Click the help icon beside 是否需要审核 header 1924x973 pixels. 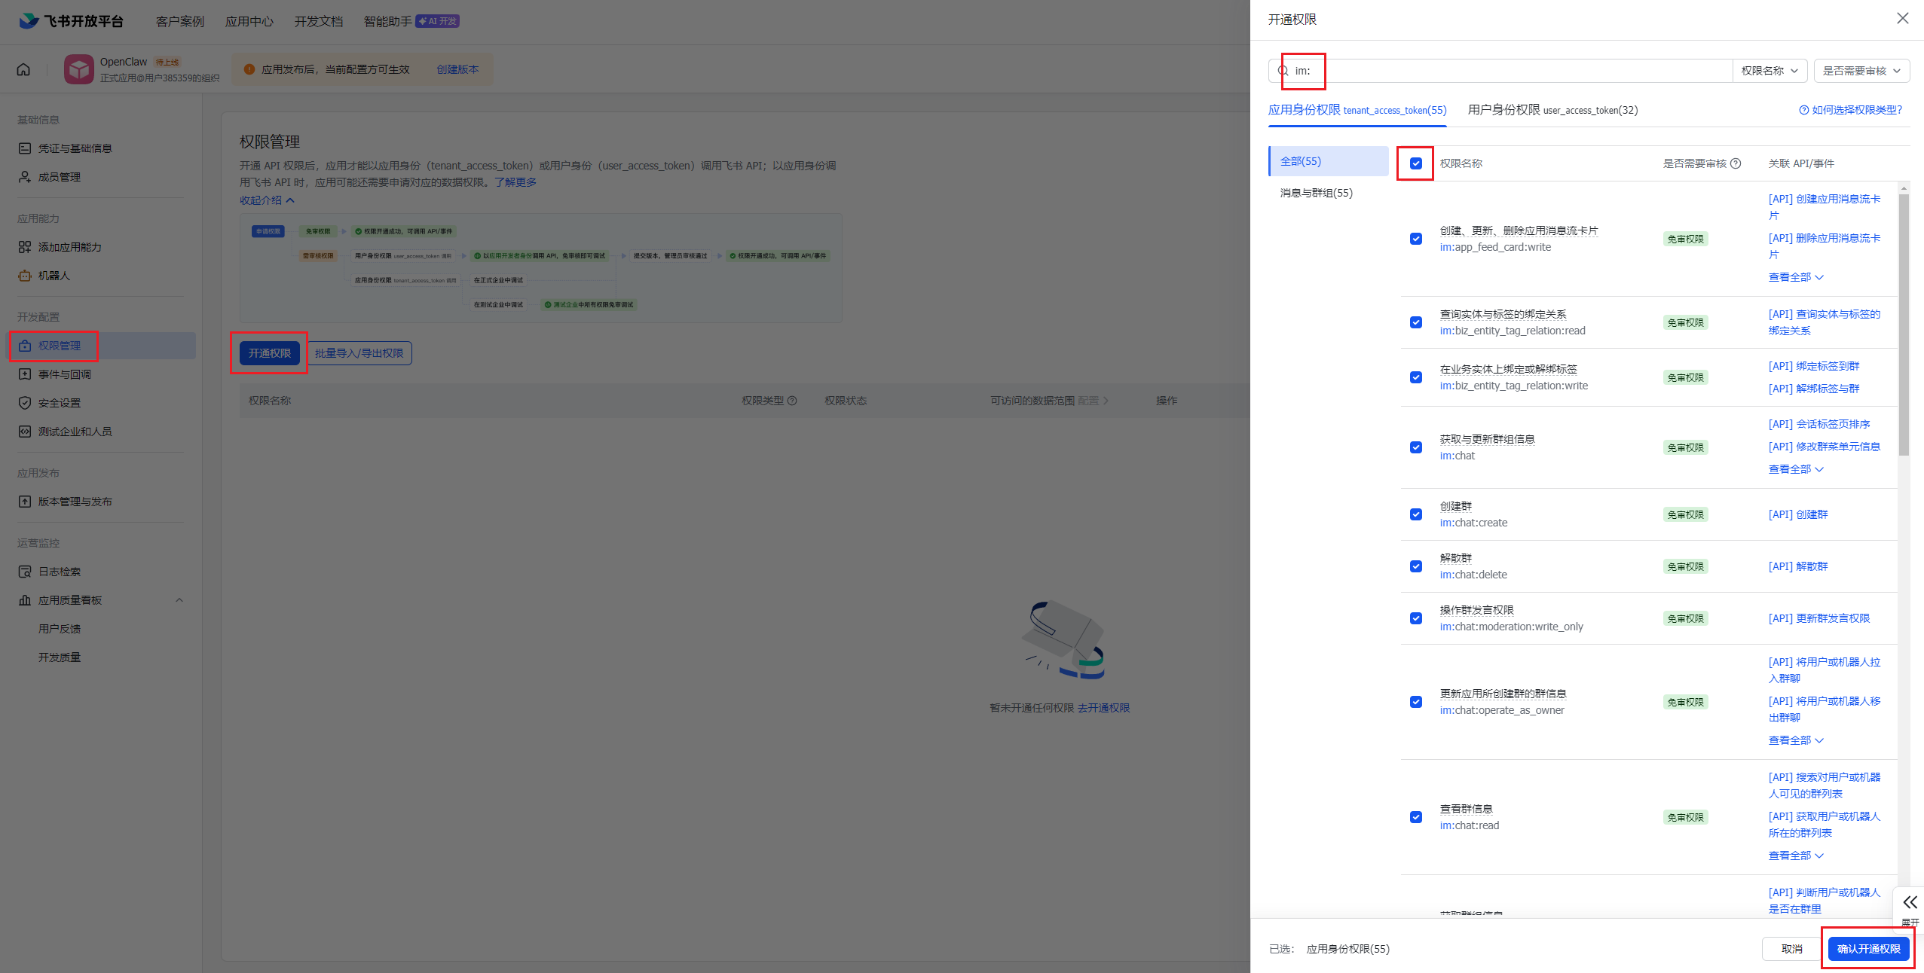click(1736, 163)
